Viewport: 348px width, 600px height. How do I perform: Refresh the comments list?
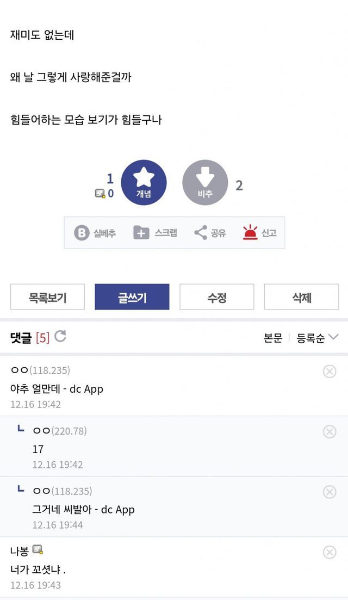(x=60, y=337)
